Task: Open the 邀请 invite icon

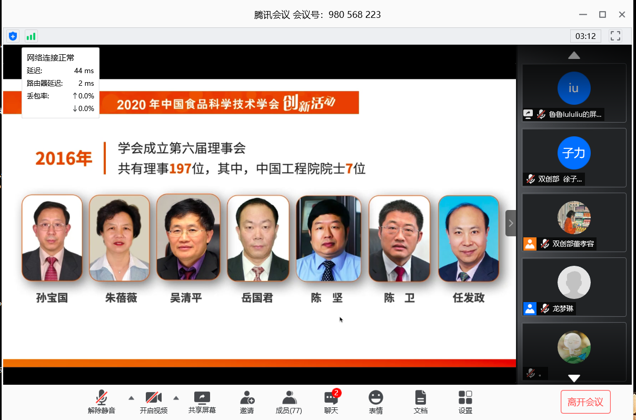Action: point(247,402)
